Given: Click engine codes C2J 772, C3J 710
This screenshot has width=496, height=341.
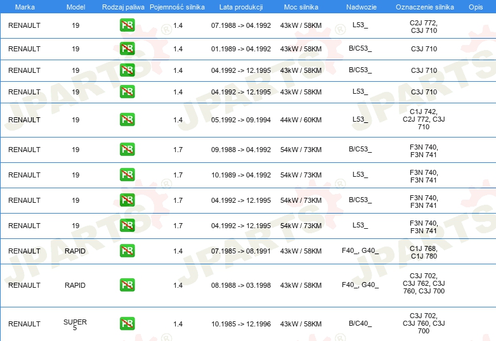Looking at the screenshot, I should pos(424,27).
